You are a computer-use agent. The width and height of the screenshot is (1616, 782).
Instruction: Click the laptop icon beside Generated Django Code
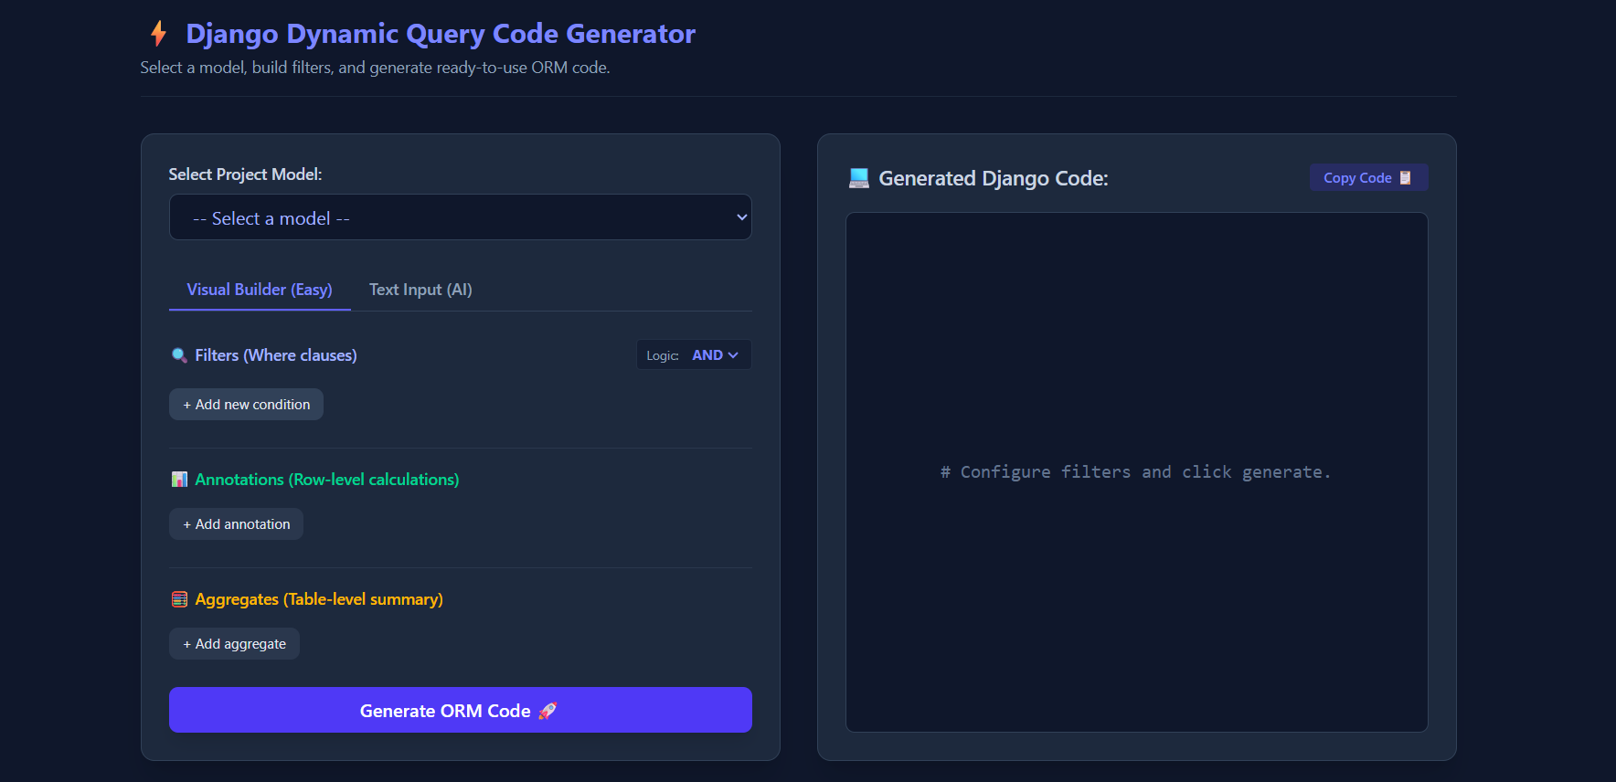(x=858, y=178)
